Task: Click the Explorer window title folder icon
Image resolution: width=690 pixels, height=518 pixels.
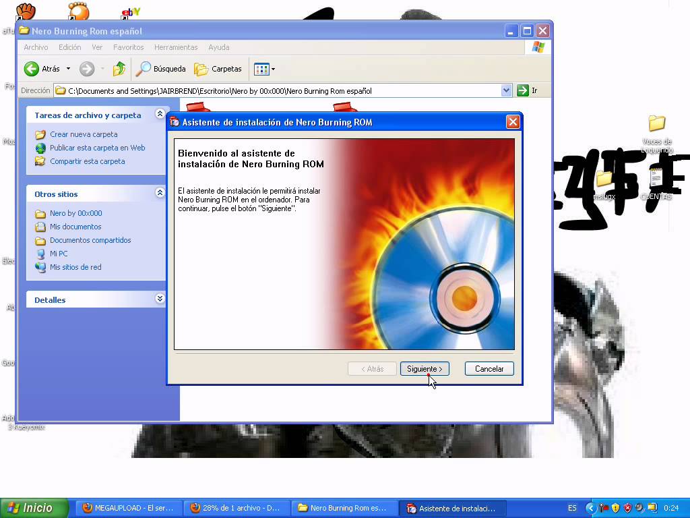Action: [x=24, y=31]
